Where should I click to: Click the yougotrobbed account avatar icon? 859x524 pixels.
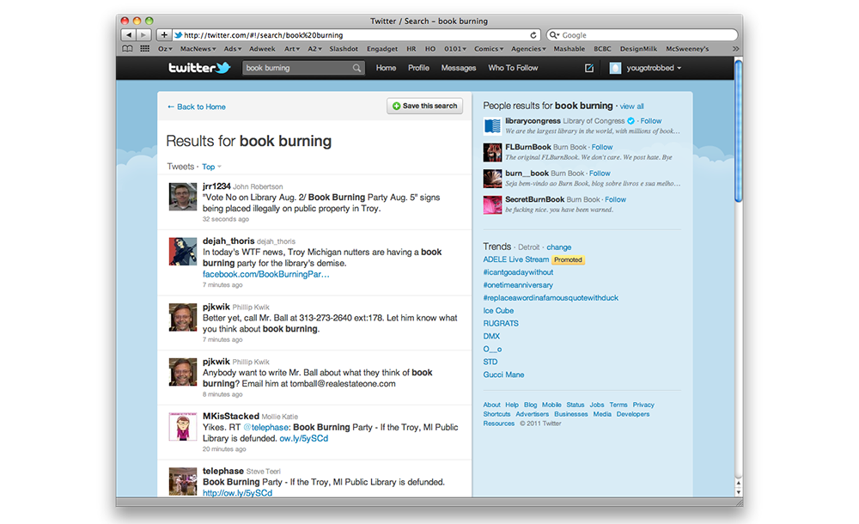pyautogui.click(x=615, y=68)
